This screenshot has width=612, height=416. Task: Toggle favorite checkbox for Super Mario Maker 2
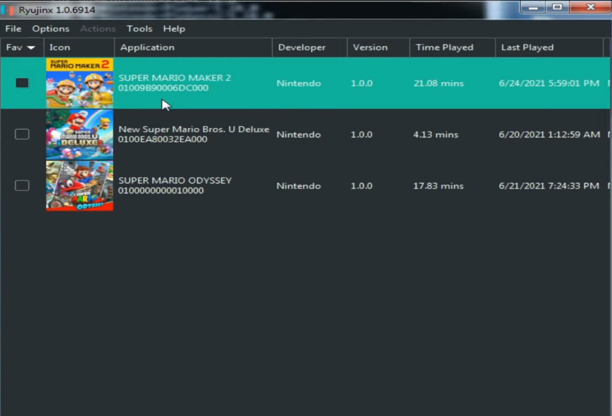(x=22, y=82)
